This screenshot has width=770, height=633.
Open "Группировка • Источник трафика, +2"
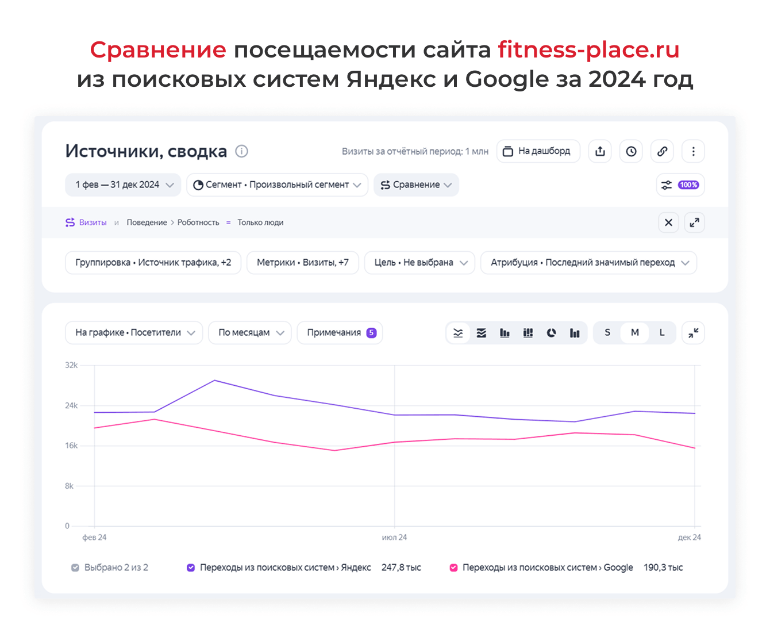153,263
